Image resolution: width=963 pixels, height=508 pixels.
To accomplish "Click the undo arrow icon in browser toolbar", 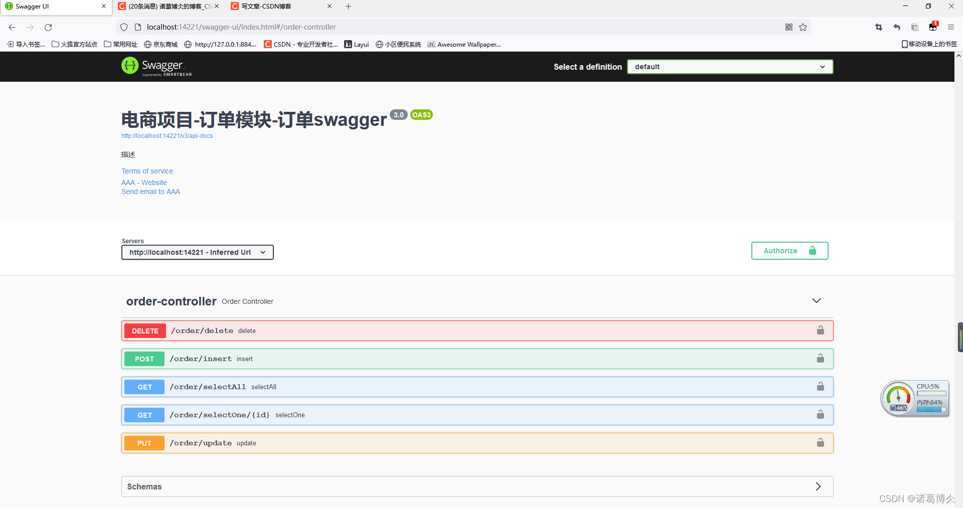I will point(897,27).
